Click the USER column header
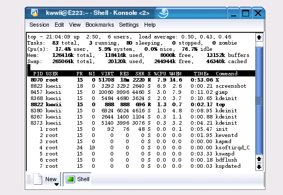The height and width of the screenshot is (195, 283). tap(52, 74)
